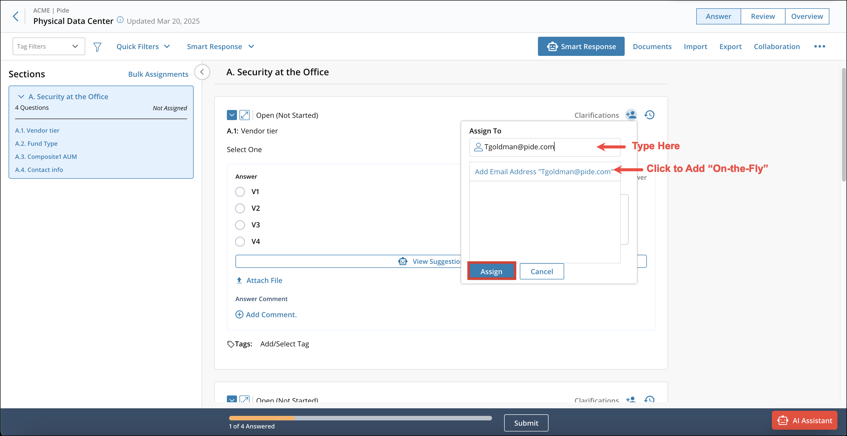Switch to the Overview tab
Screen dimensions: 847x436
point(807,16)
